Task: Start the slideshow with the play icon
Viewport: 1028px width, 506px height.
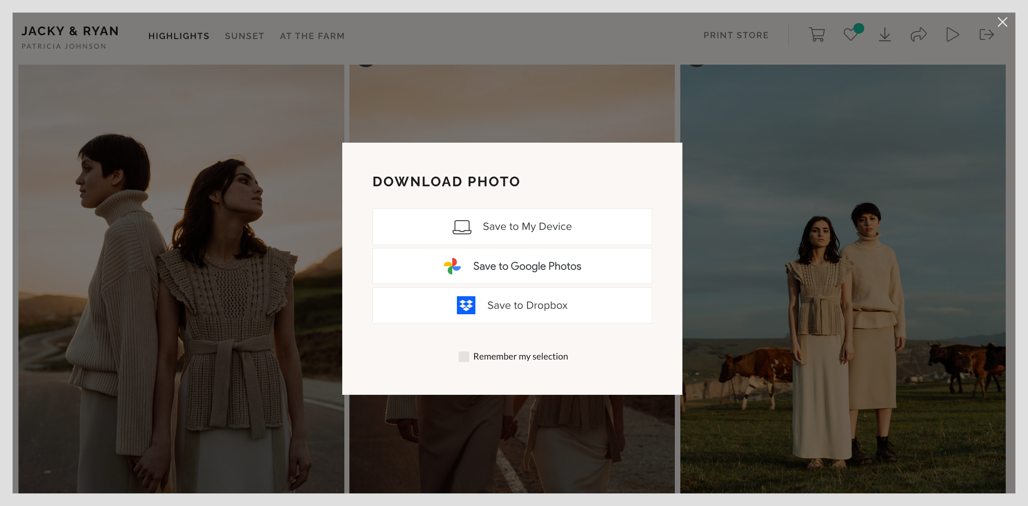Action: coord(952,35)
